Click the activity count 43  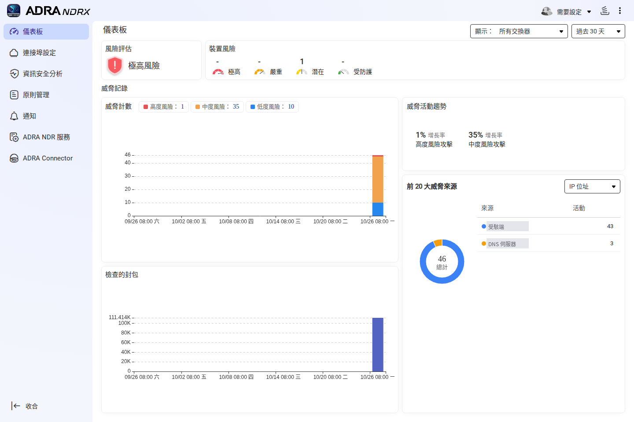610,226
